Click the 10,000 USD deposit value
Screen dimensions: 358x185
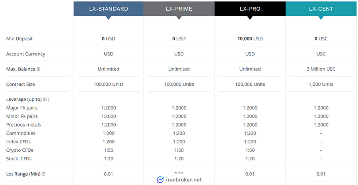pos(250,39)
